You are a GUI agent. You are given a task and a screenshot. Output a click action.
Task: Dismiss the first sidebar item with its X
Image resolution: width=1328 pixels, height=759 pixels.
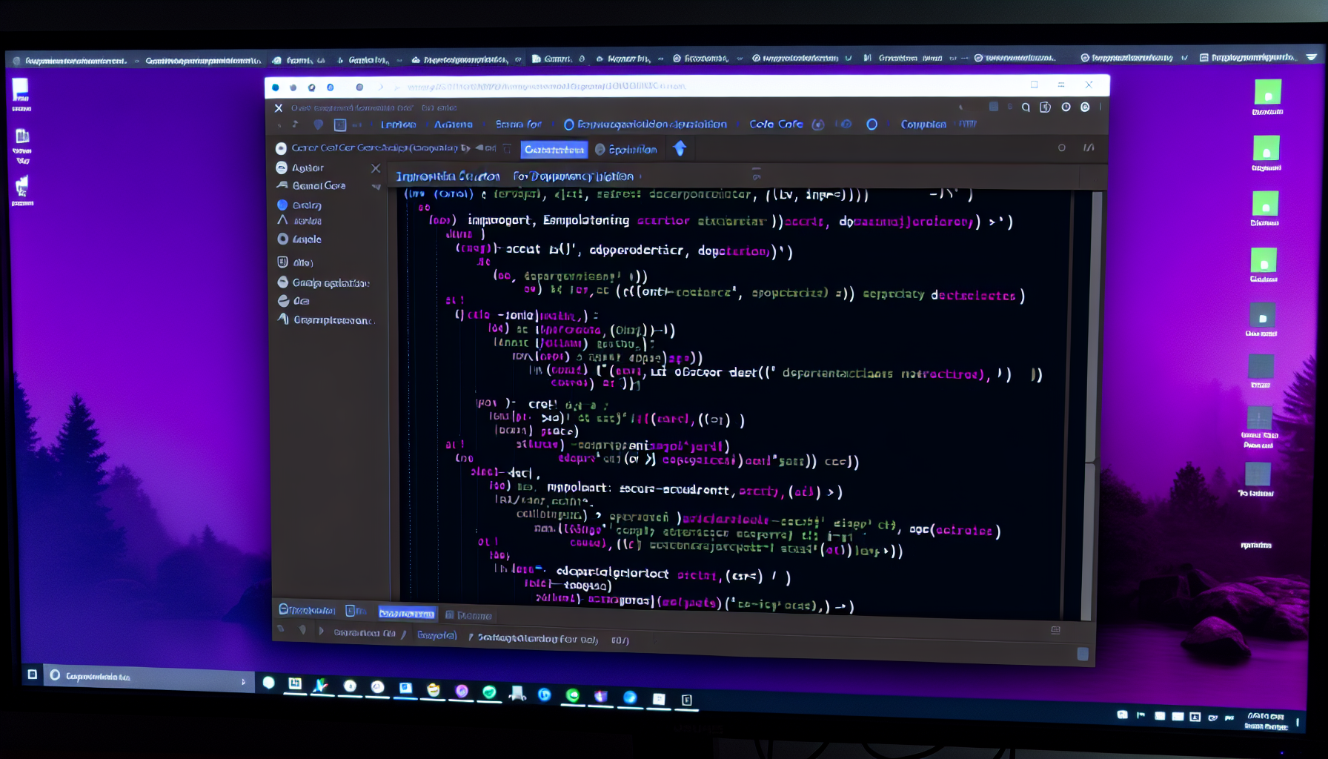tap(376, 168)
